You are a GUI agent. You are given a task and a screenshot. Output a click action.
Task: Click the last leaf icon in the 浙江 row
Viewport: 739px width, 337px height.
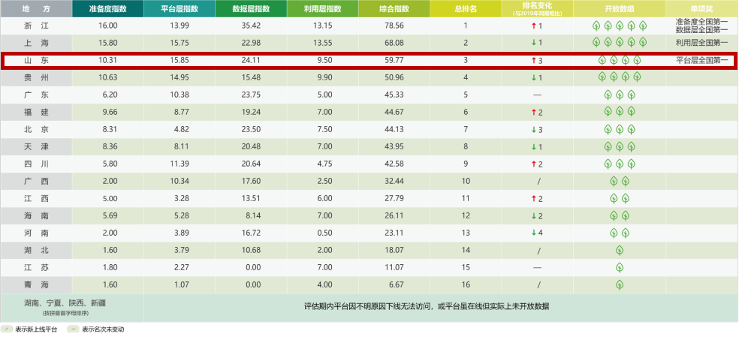[642, 26]
